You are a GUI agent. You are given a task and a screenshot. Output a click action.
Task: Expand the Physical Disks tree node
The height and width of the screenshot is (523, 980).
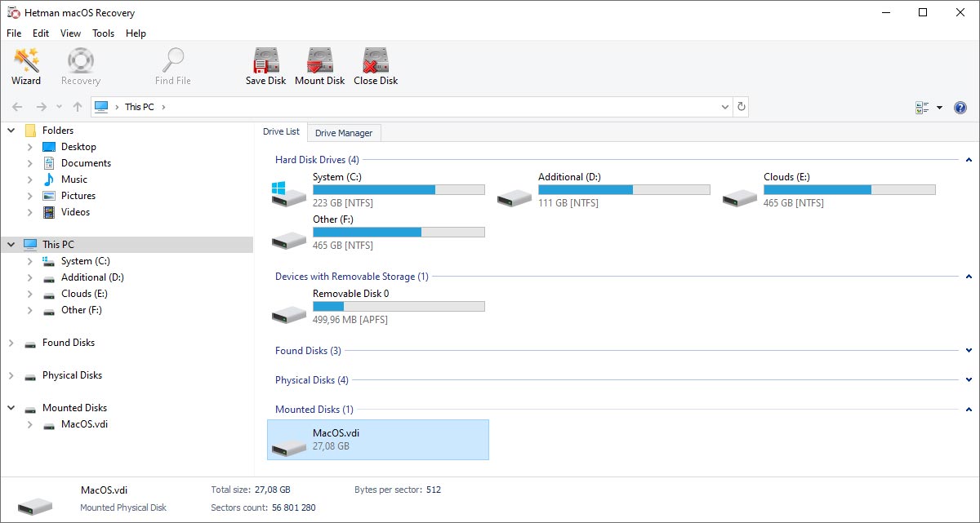(x=11, y=375)
